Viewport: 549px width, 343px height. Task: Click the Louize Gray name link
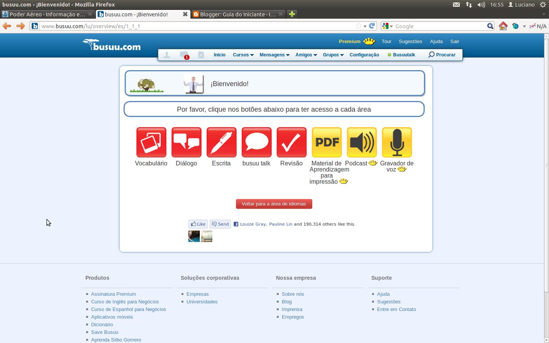[x=253, y=224]
